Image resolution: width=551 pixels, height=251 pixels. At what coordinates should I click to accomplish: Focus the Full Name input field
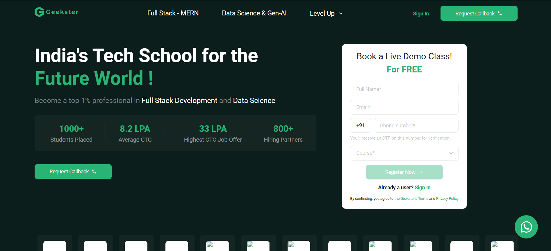(x=404, y=89)
